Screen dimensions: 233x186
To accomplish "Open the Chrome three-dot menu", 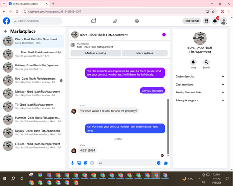I will [x=229, y=12].
